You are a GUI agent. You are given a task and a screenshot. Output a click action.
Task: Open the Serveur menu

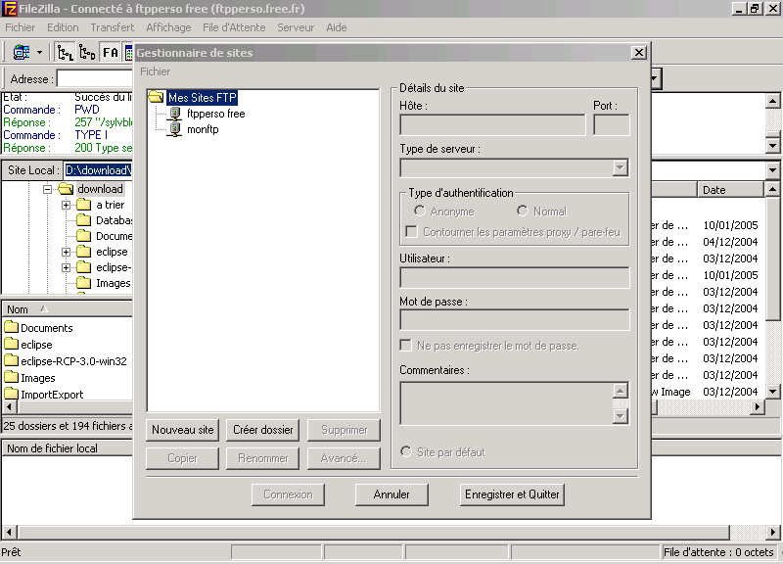[296, 27]
